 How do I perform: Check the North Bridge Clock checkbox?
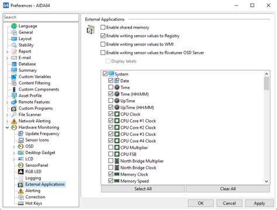pyautogui.click(x=110, y=167)
